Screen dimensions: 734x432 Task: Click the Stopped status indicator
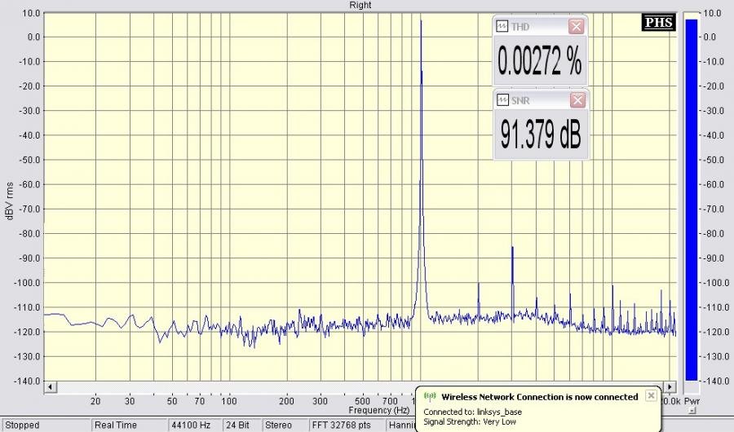[x=45, y=425]
